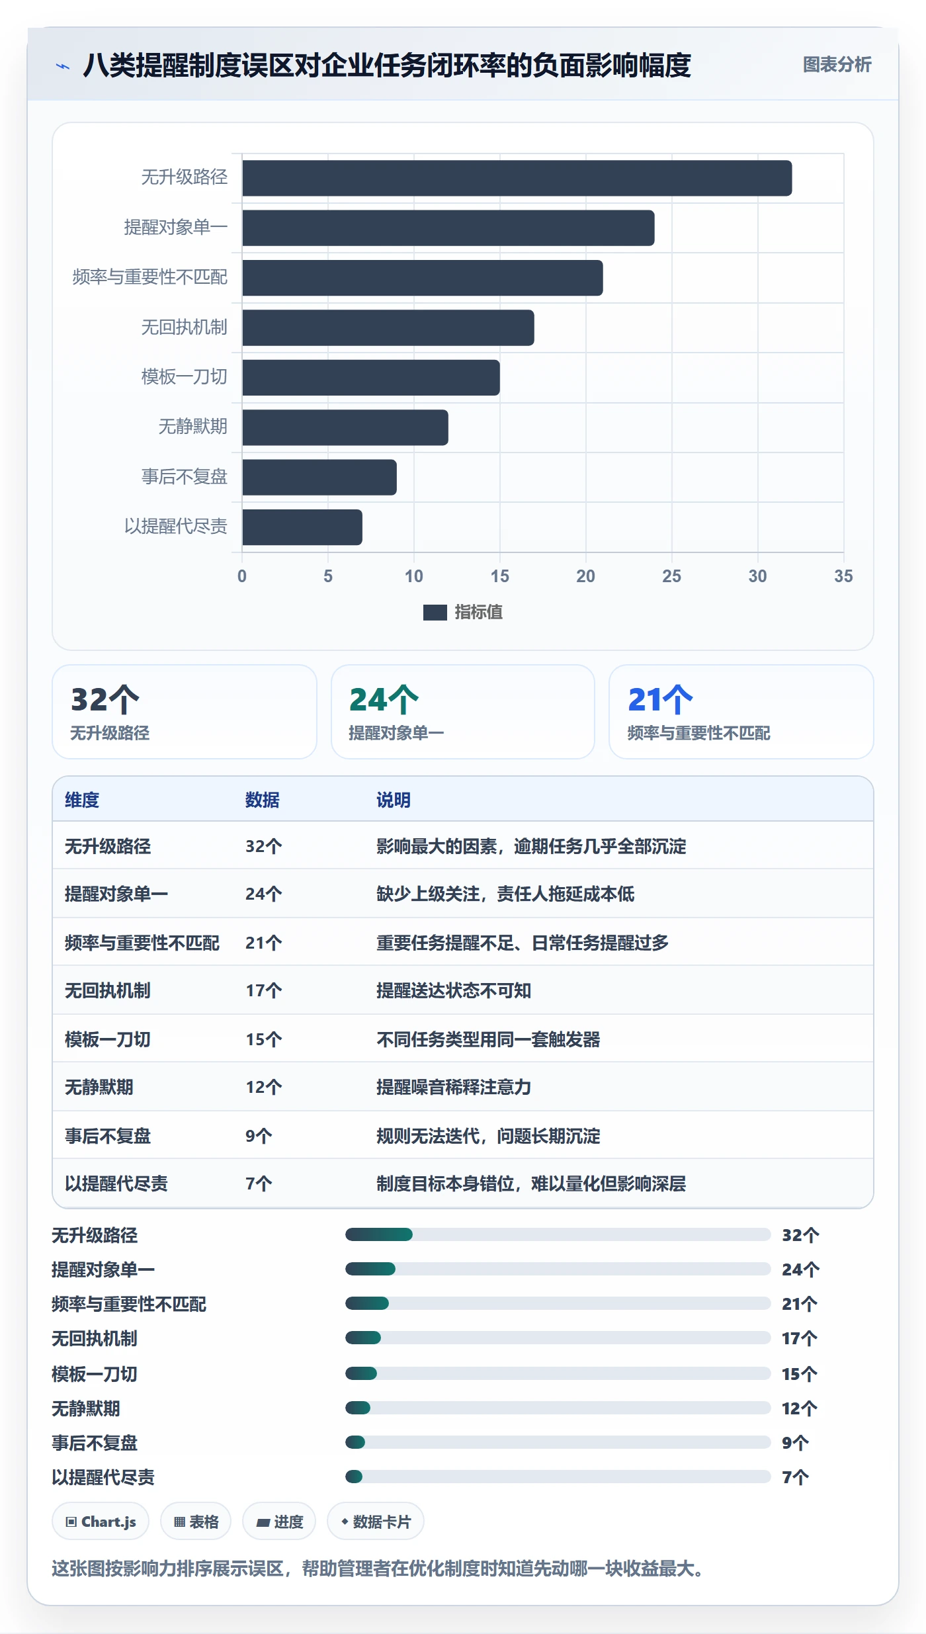Click 提醒送达状态不可知 description

[x=454, y=990]
